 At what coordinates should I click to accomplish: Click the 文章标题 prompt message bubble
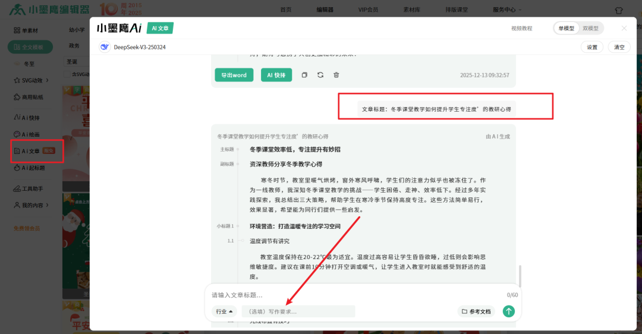click(x=436, y=109)
